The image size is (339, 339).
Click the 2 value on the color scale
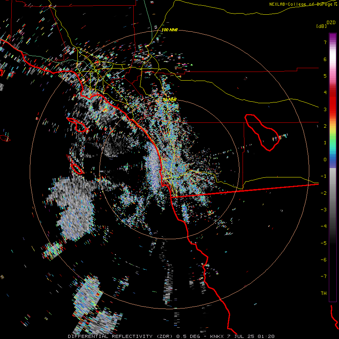click(325, 126)
